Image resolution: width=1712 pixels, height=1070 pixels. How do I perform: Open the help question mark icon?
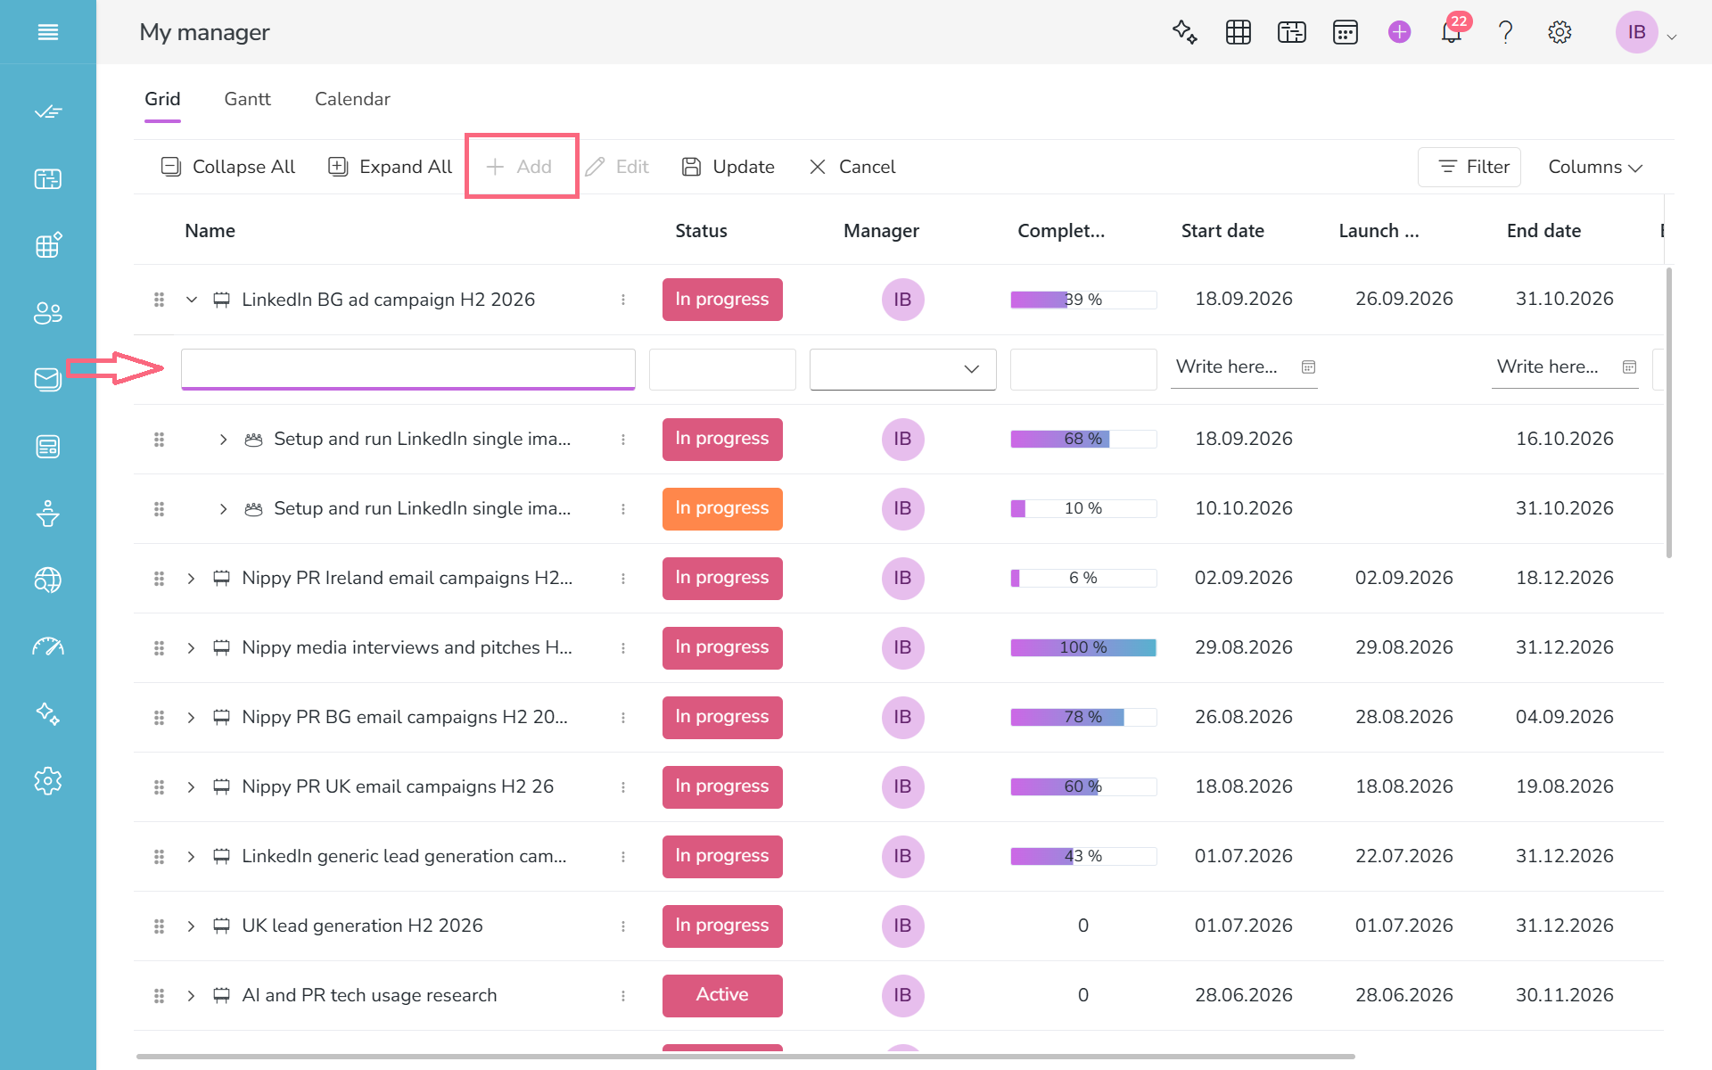pyautogui.click(x=1506, y=32)
